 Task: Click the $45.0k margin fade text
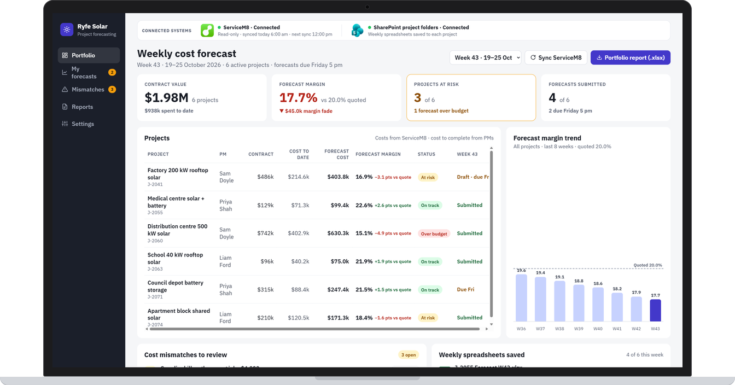click(x=306, y=111)
